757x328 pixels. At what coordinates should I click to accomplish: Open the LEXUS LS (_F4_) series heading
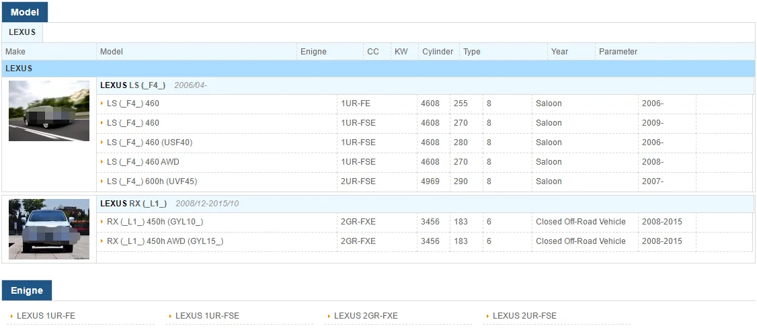click(132, 85)
